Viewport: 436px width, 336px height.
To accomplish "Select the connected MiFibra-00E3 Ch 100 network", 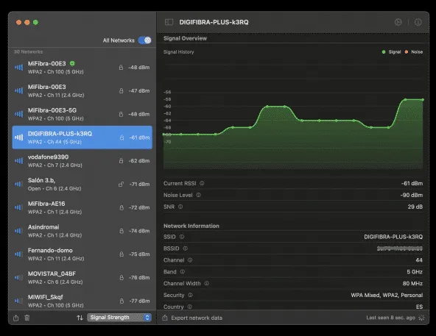I will pyautogui.click(x=82, y=68).
